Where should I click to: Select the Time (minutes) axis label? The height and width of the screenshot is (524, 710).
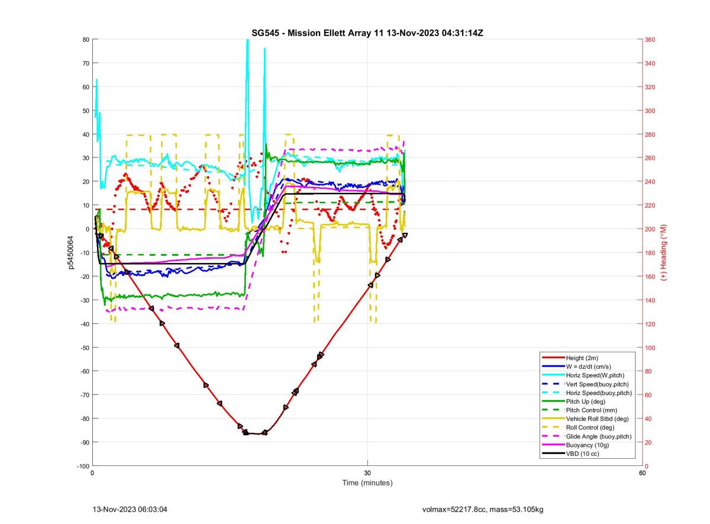(367, 483)
